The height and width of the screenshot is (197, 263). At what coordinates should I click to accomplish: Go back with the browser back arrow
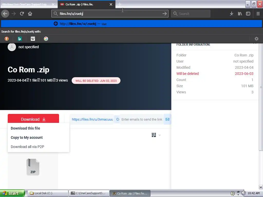tap(5, 14)
